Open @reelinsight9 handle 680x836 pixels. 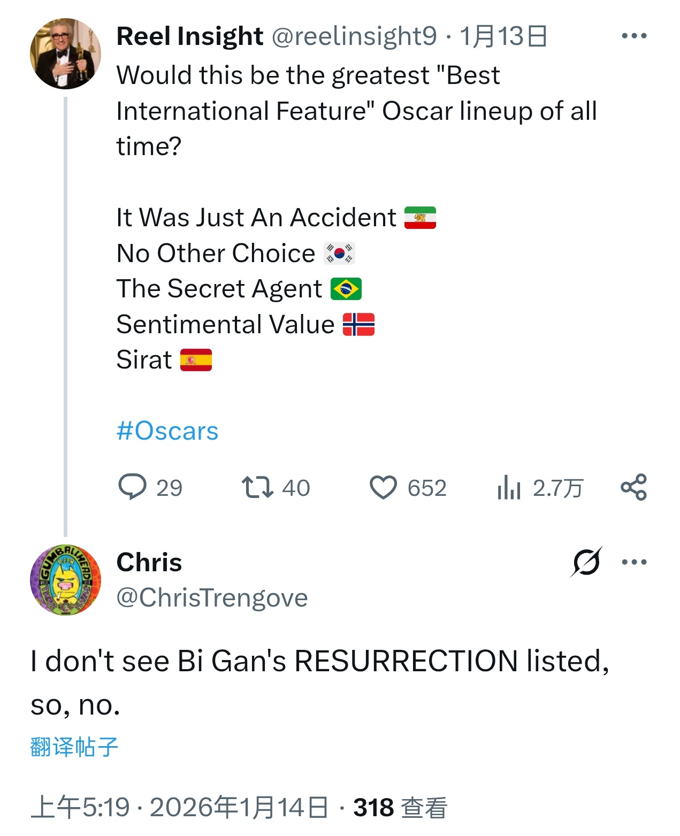point(354,36)
